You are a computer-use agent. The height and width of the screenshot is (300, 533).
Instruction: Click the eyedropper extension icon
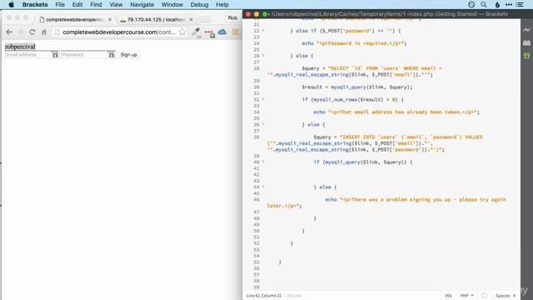[197, 32]
